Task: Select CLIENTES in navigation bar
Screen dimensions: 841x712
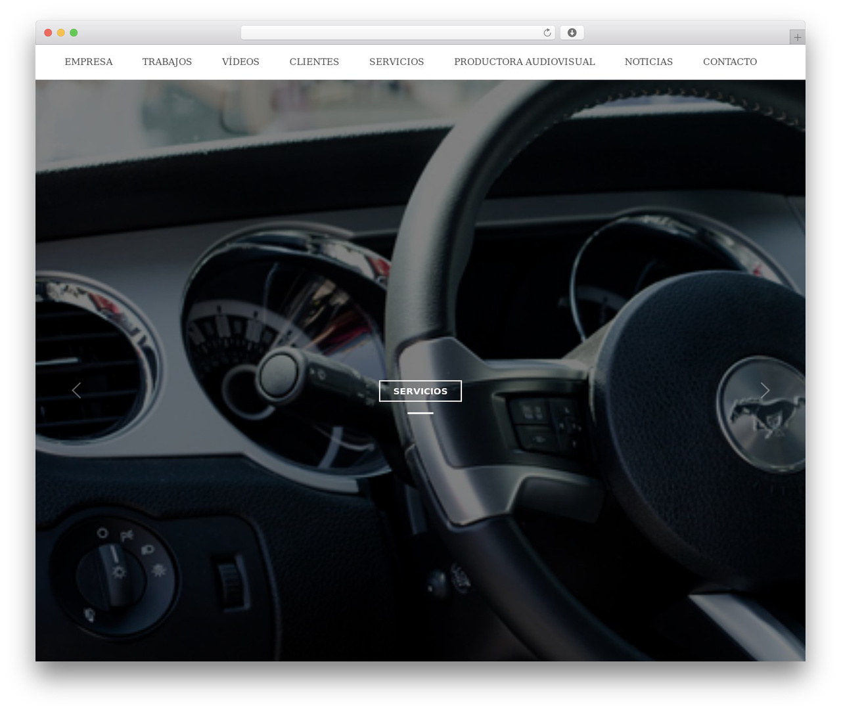Action: [x=314, y=62]
